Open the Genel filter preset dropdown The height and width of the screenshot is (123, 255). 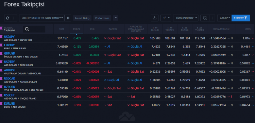click(224, 18)
